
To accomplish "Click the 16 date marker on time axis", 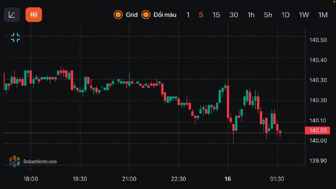I will tap(228, 179).
